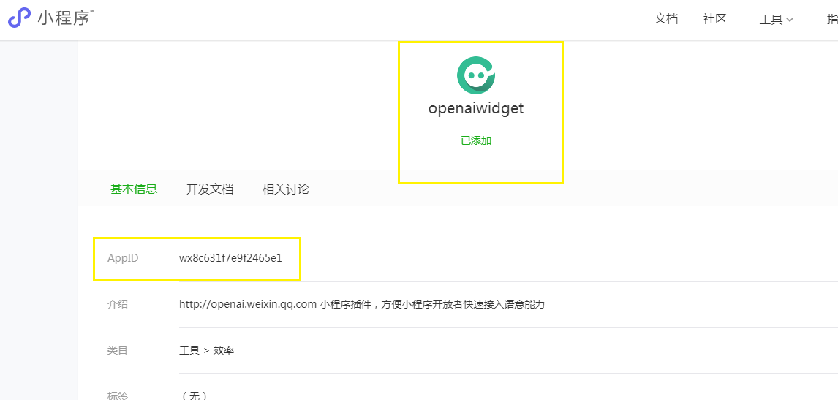
Task: Switch to the 开发文档 tab
Action: (209, 189)
